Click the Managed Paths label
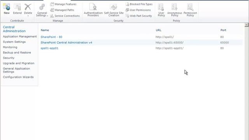Viewport: 249px width, 140px height. pyautogui.click(x=64, y=10)
